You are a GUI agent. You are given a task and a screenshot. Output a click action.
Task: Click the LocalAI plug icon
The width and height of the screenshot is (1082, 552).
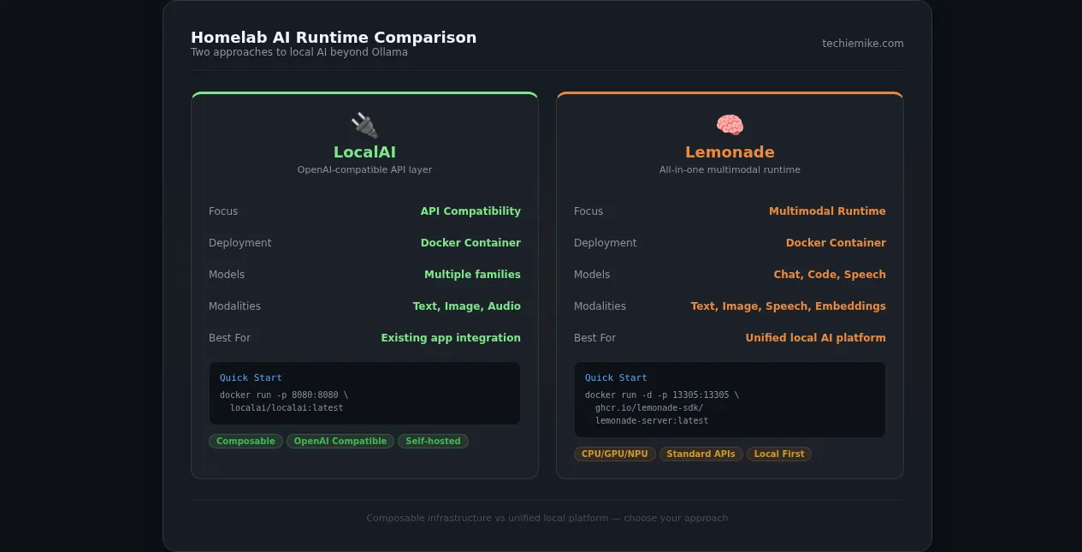tap(364, 125)
